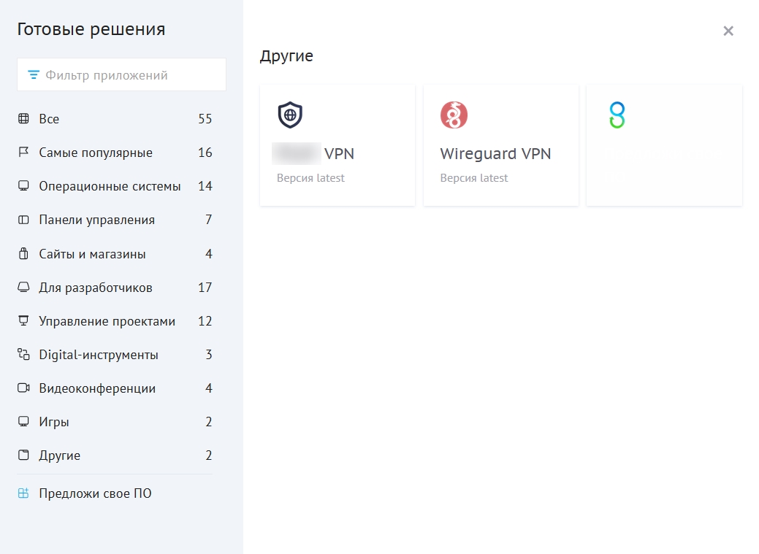Show Для разработчиков applications
Image resolution: width=759 pixels, height=554 pixels.
click(x=96, y=288)
